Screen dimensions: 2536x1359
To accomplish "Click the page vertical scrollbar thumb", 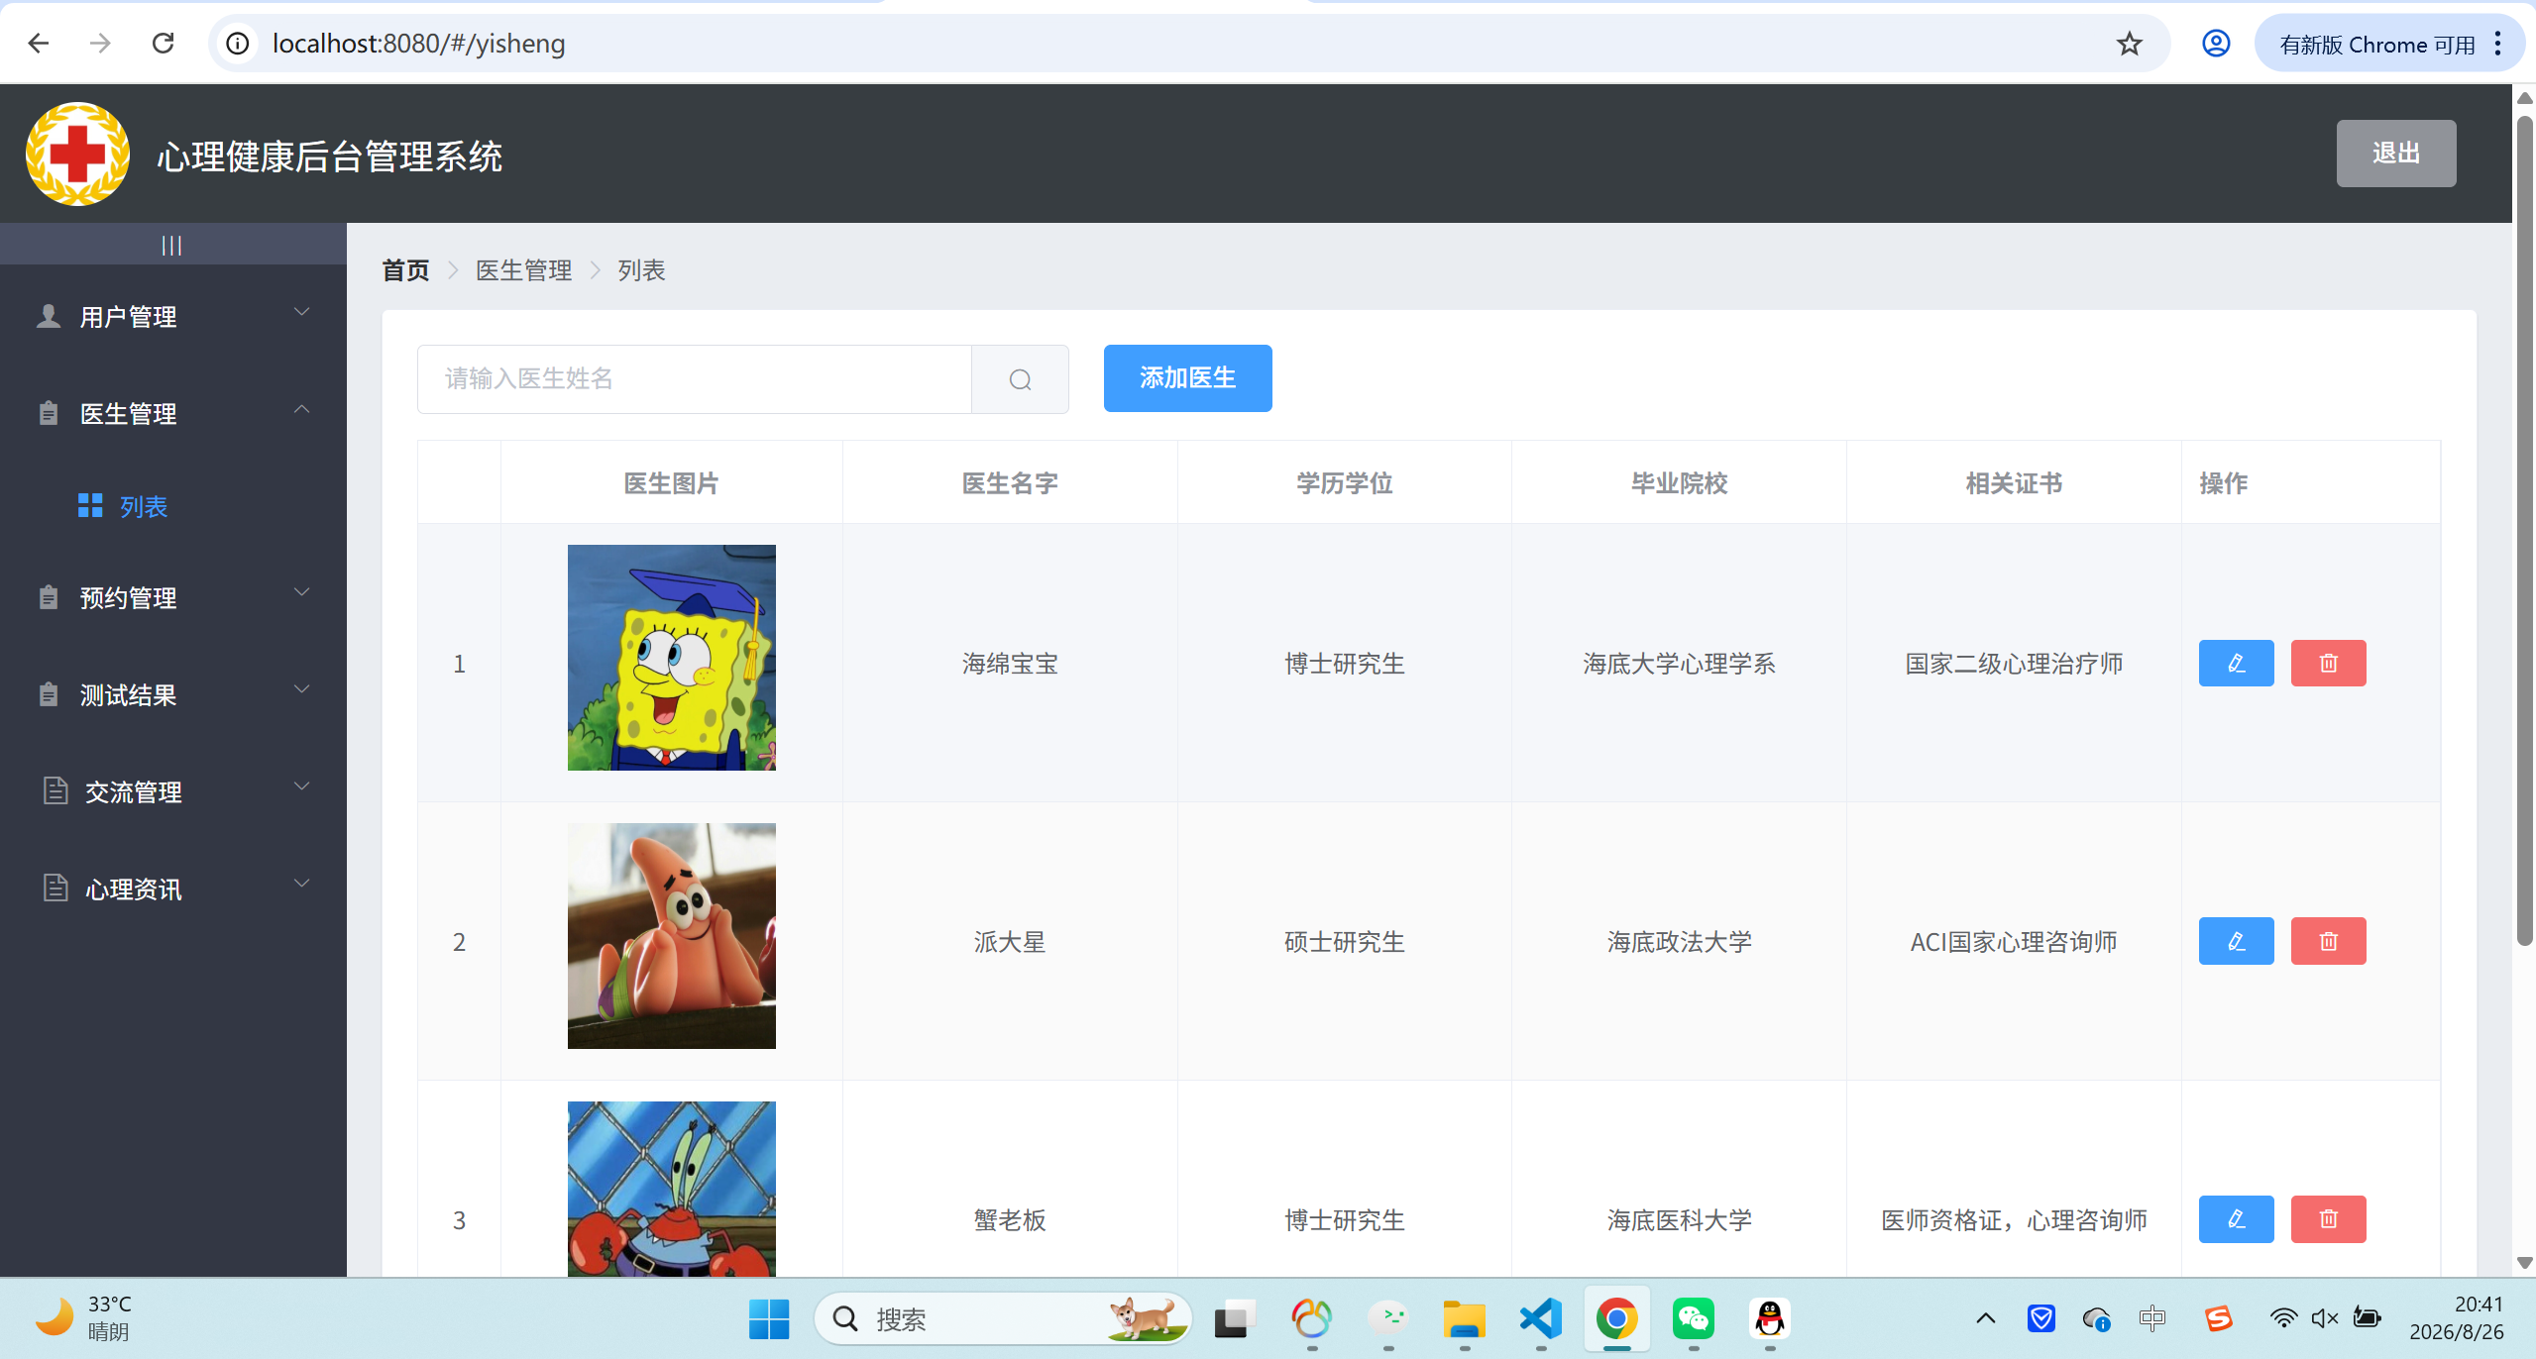I will [x=2524, y=530].
